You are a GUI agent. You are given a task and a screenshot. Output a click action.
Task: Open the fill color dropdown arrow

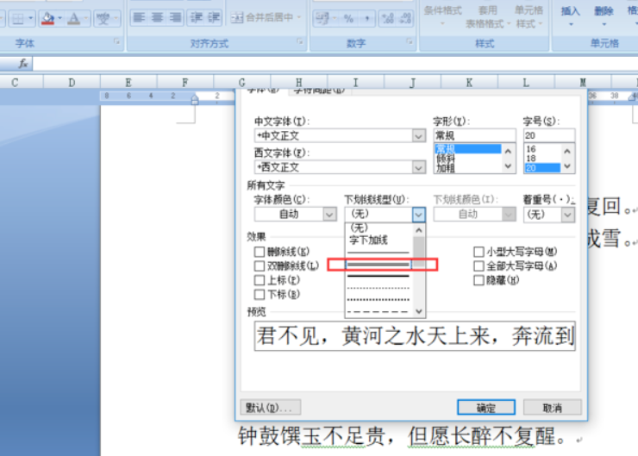[x=59, y=18]
